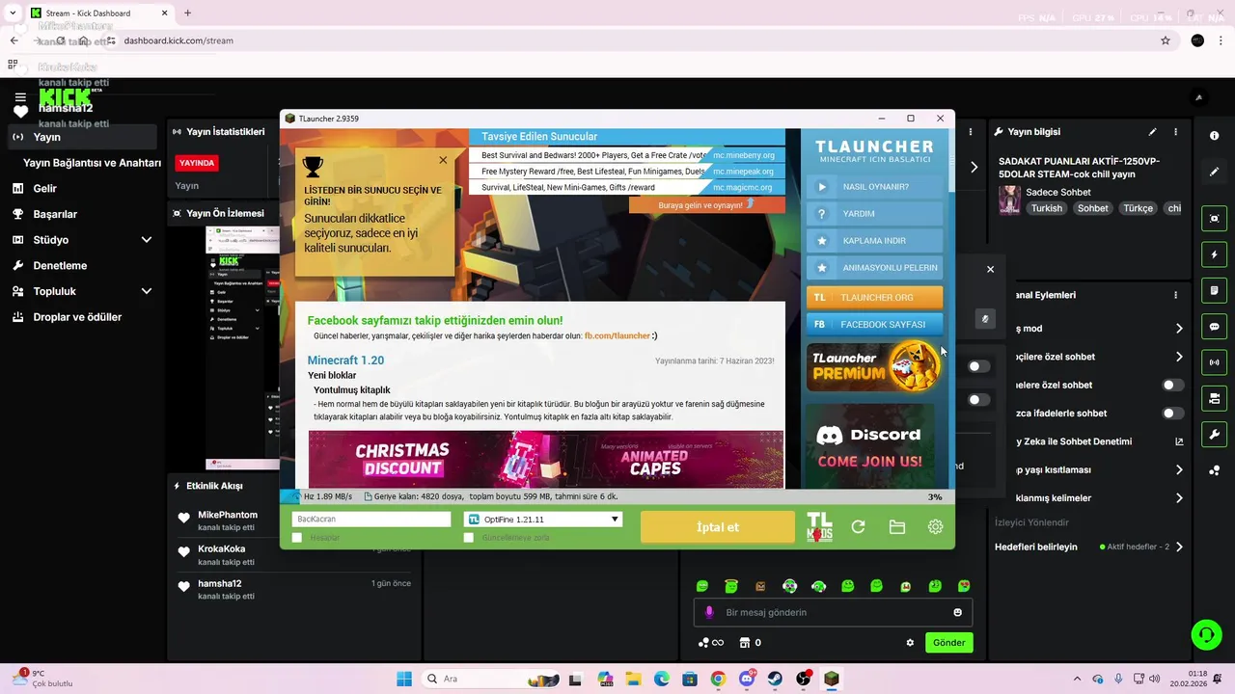Open Windows Start menu

[x=403, y=679]
